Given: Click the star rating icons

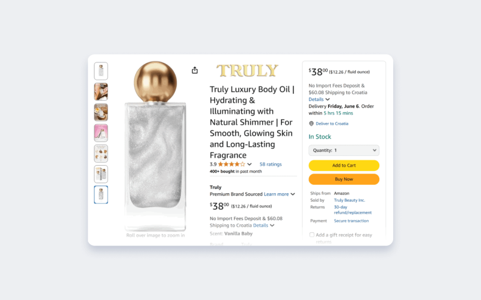Looking at the screenshot, I should pos(231,164).
